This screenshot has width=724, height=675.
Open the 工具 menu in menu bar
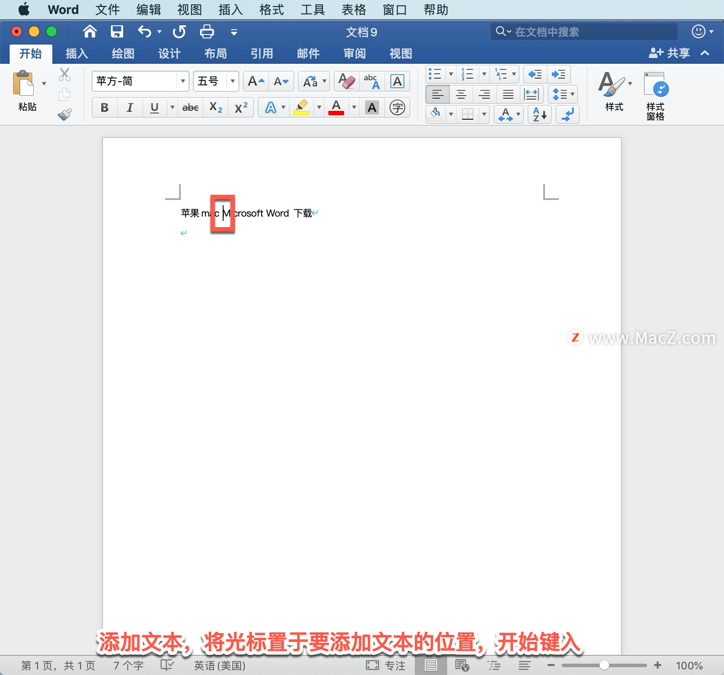[313, 10]
